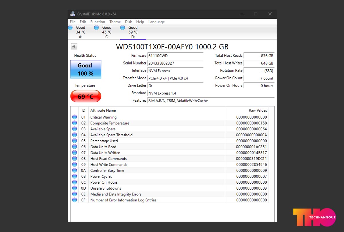
Task: Click status orb for Power On Hours row
Action: pos(75,182)
